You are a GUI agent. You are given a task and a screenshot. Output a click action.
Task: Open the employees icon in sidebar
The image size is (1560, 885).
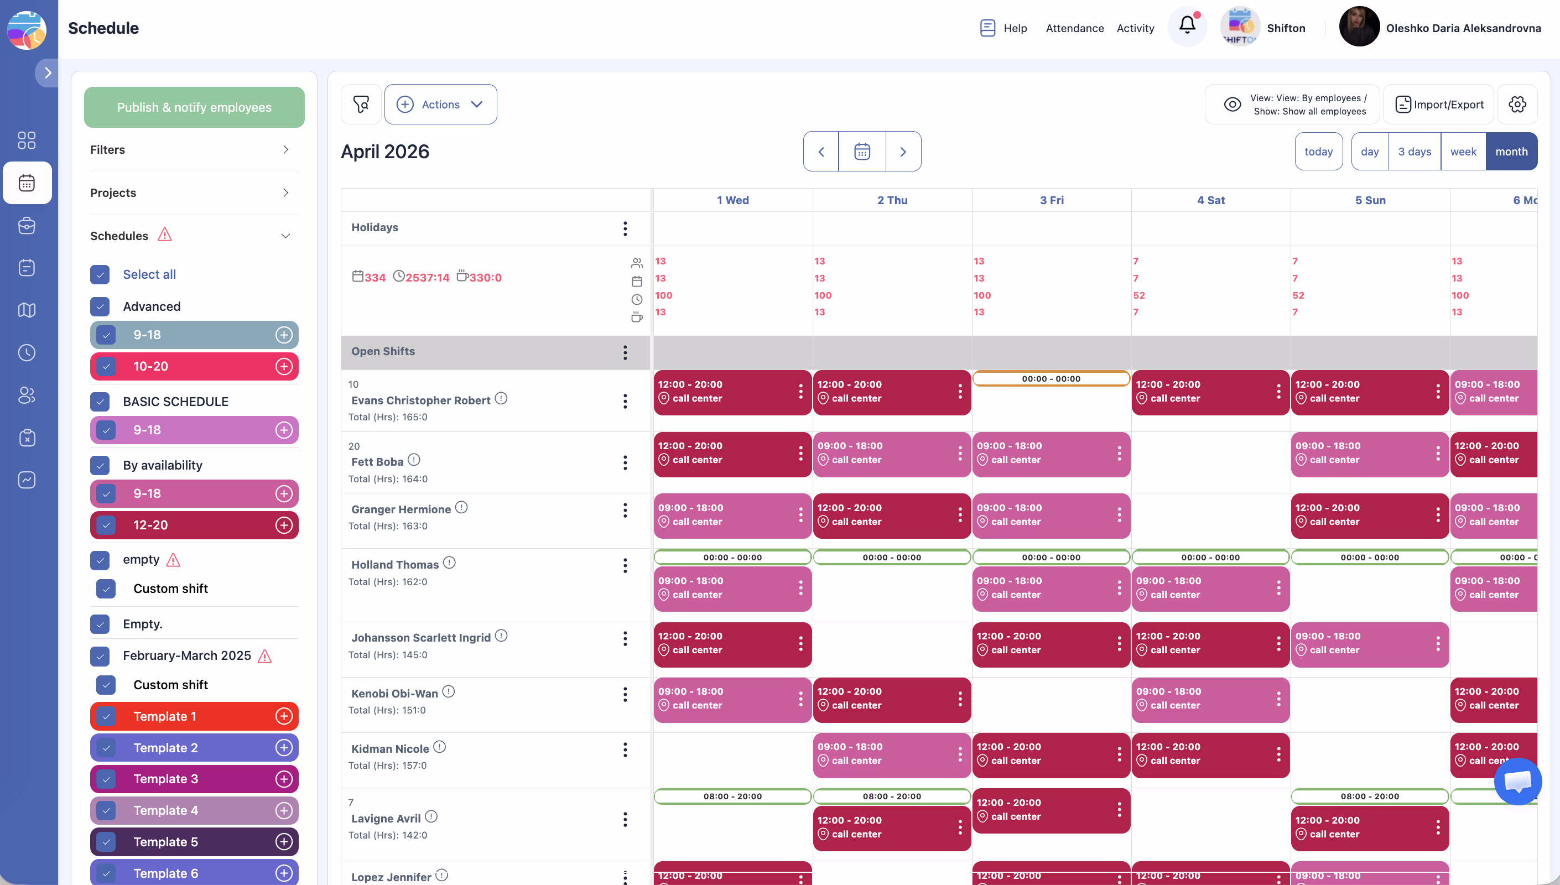tap(27, 395)
